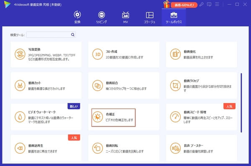Click the 動画回転 title text
The image size is (251, 166).
112,146
